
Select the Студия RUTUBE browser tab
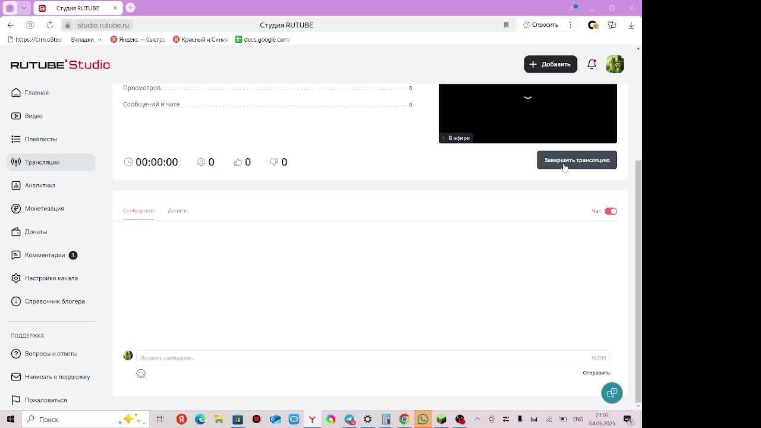click(77, 8)
